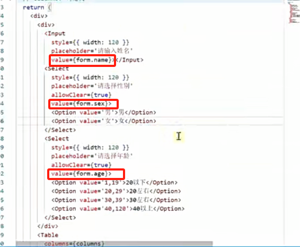Click the return keyword in the code

(33, 7)
